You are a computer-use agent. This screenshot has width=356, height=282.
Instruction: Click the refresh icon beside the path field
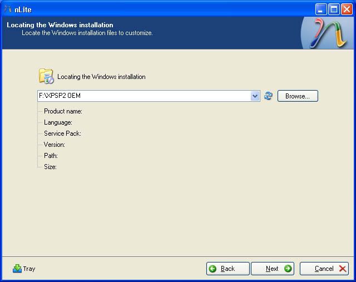[x=268, y=96]
